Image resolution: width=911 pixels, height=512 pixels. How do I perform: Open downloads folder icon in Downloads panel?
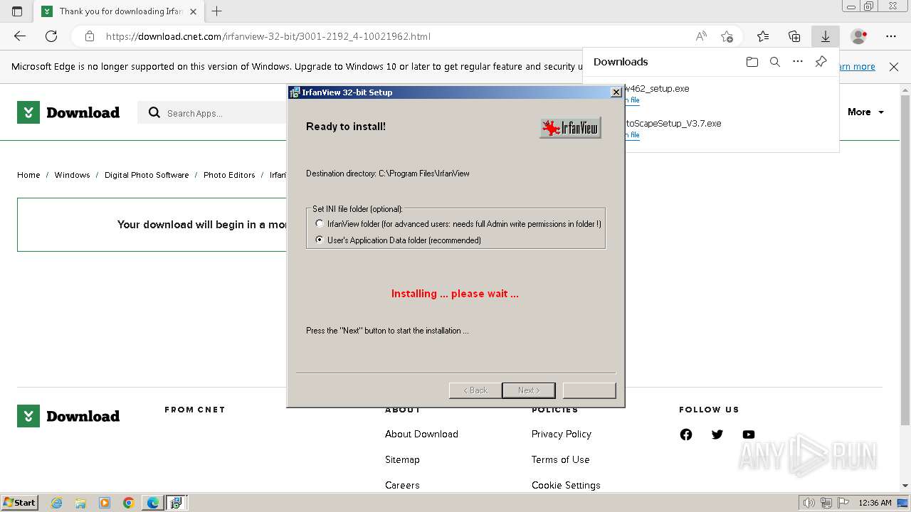[x=752, y=62]
